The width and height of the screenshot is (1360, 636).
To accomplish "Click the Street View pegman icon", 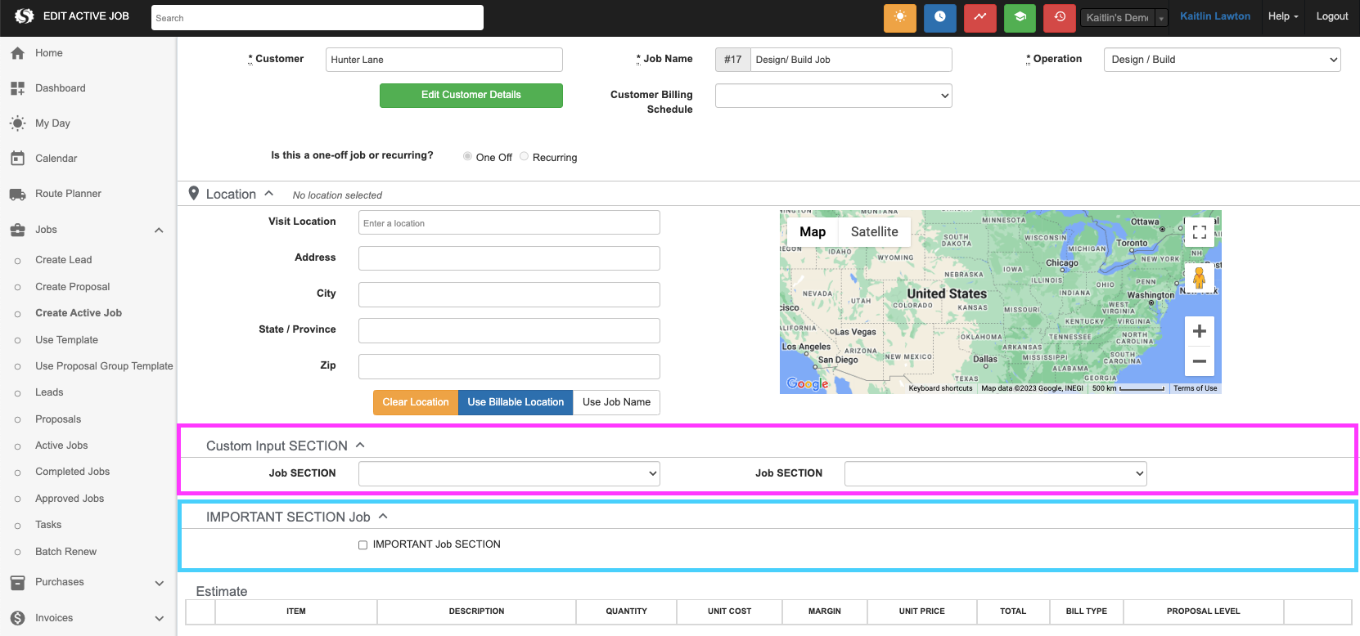I will pos(1199,279).
